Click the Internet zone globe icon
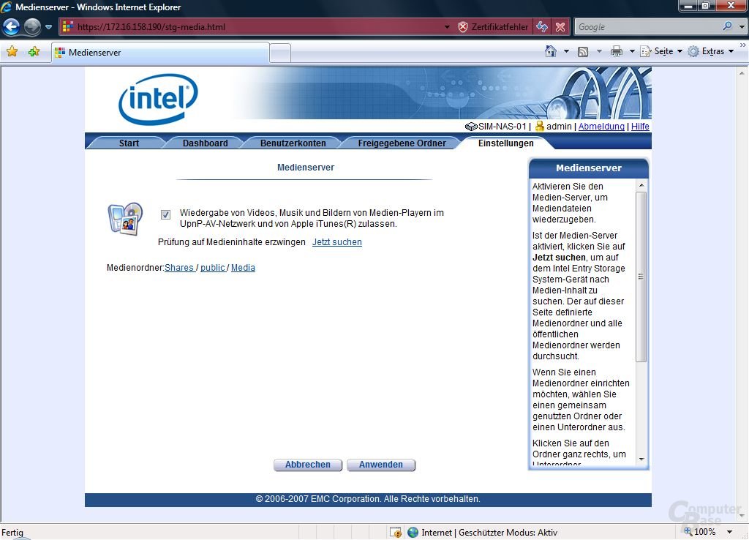749x540 pixels. (413, 533)
